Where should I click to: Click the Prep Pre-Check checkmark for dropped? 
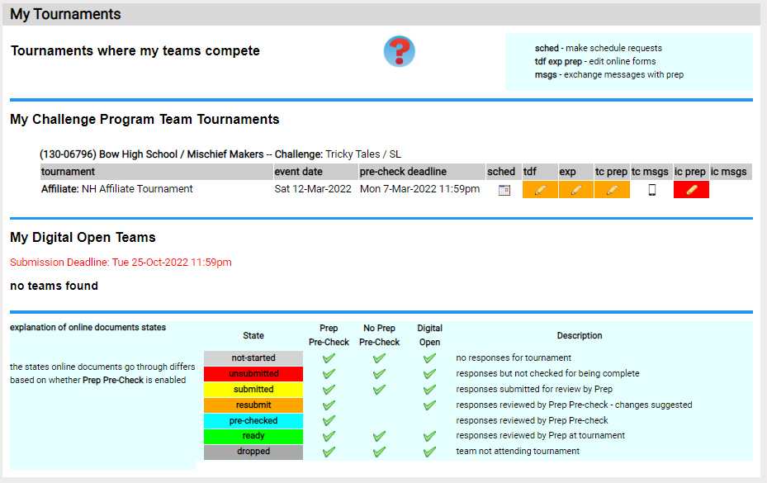point(329,452)
